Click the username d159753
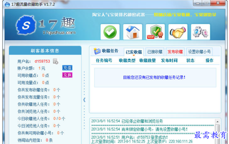 coord(42,61)
